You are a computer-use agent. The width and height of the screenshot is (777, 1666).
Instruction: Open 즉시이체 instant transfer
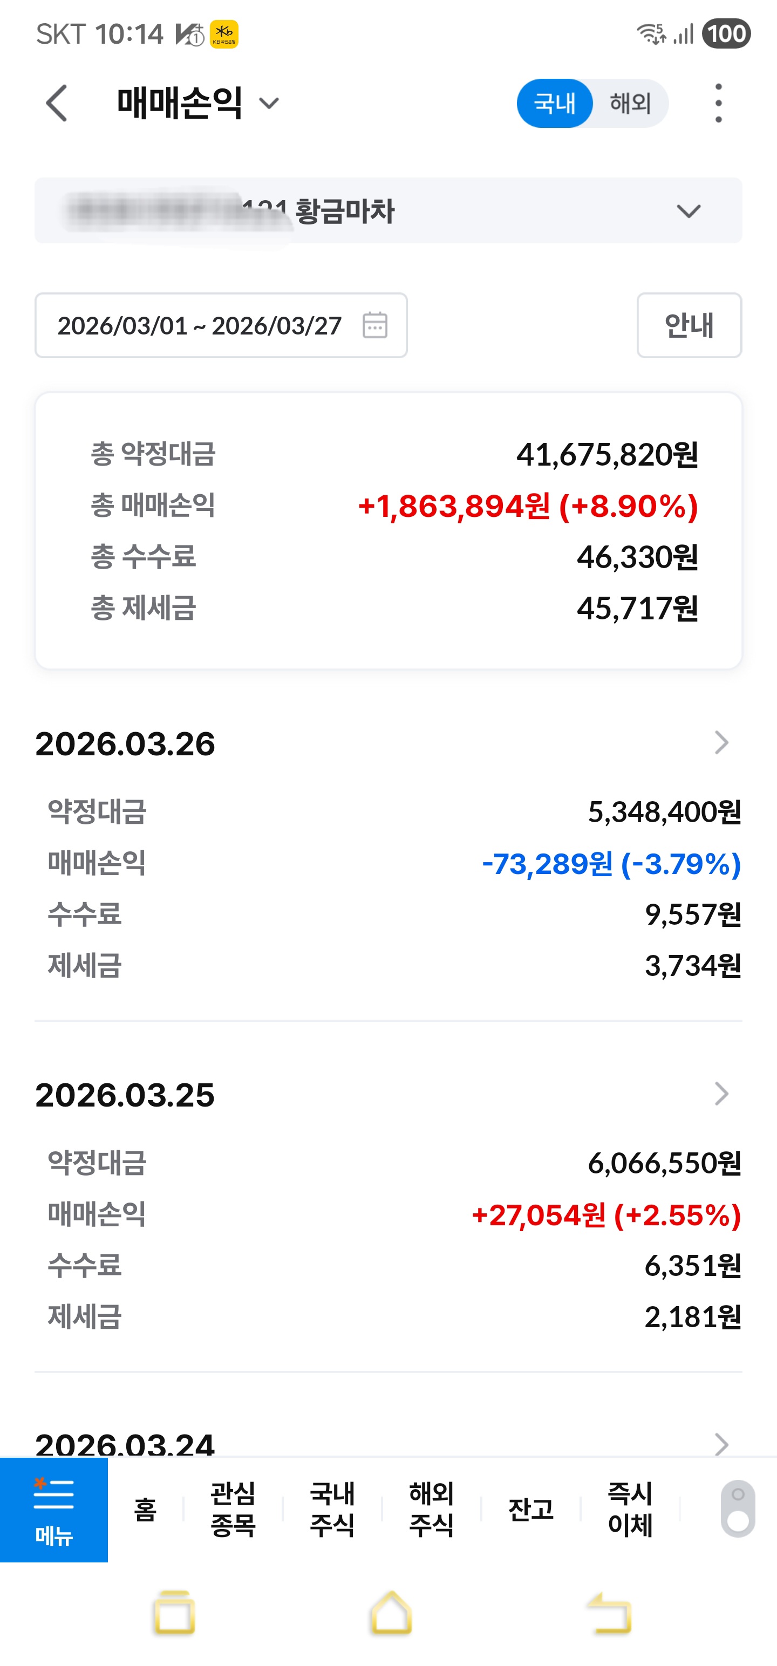click(x=630, y=1510)
